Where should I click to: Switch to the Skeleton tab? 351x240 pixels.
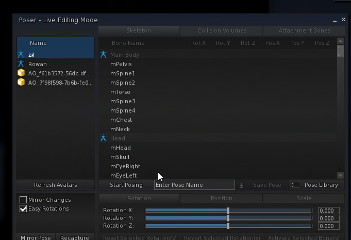point(139,30)
